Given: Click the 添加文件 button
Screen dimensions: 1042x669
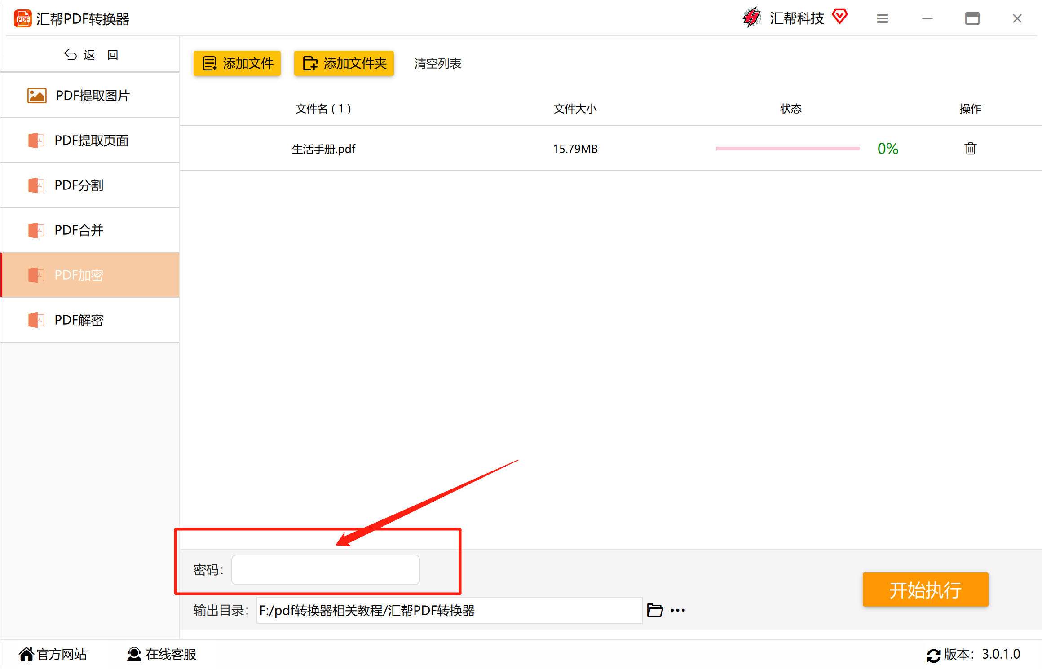Looking at the screenshot, I should point(237,63).
